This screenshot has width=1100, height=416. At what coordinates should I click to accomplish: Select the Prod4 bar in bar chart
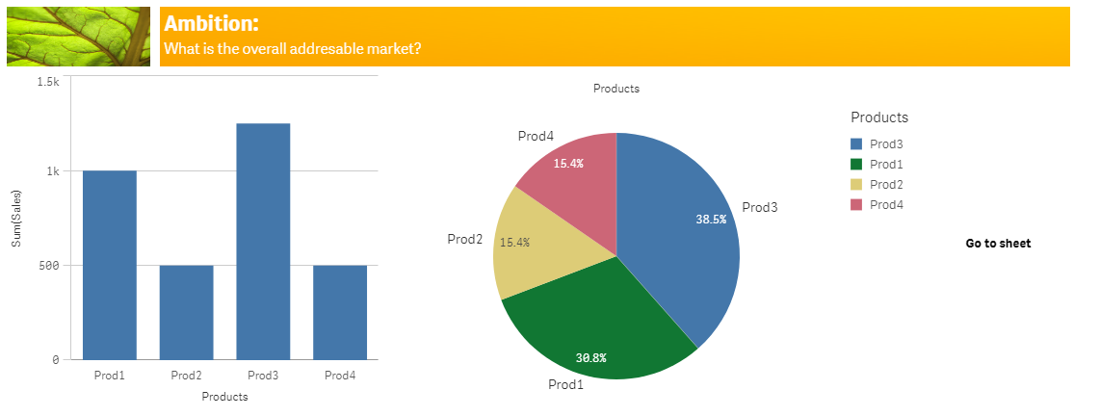[x=340, y=312]
